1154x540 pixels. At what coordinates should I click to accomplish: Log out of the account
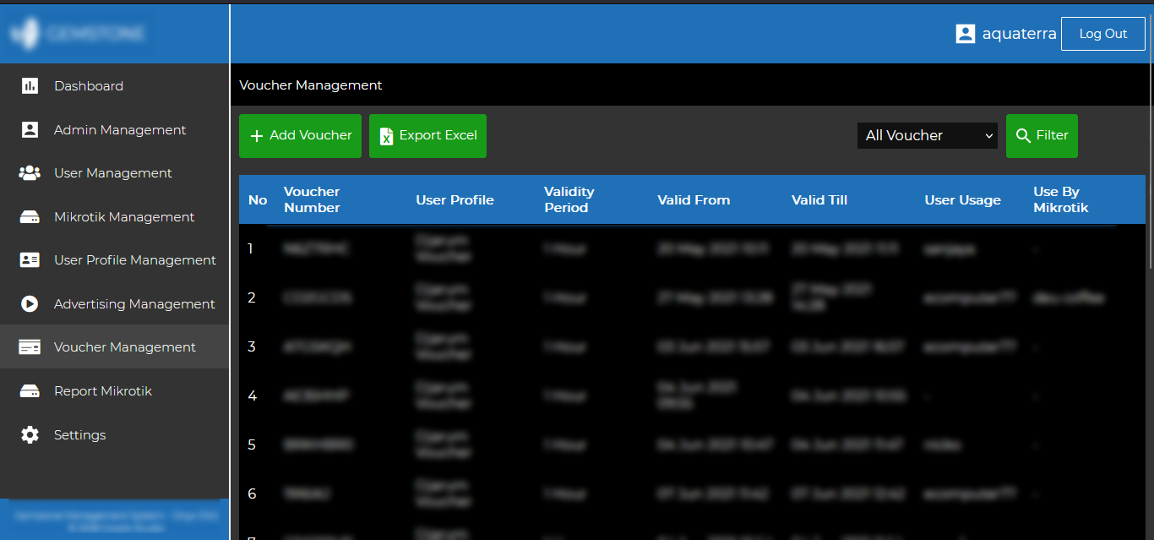click(1102, 34)
